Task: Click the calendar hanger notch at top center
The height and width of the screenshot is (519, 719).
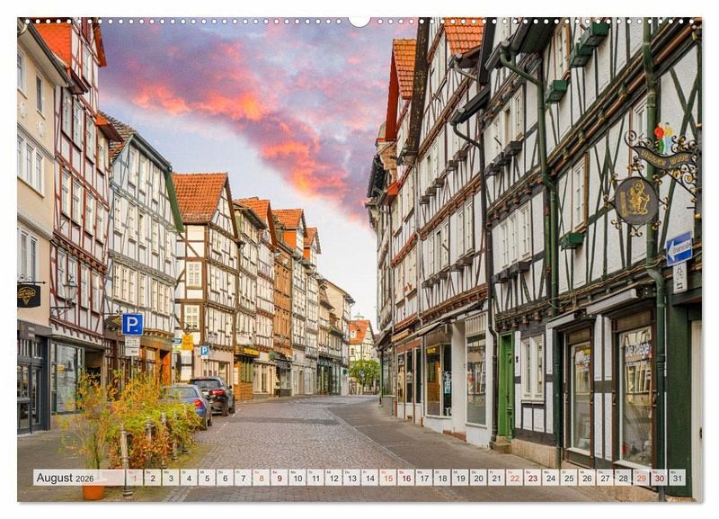Action: click(x=359, y=20)
